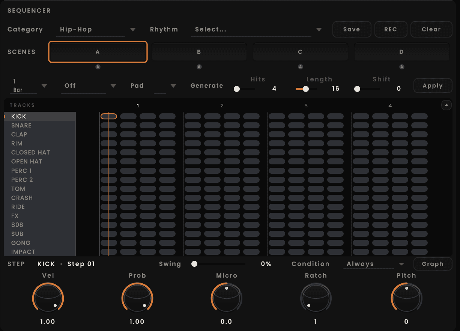Click the small A badge under scene C

(x=300, y=67)
